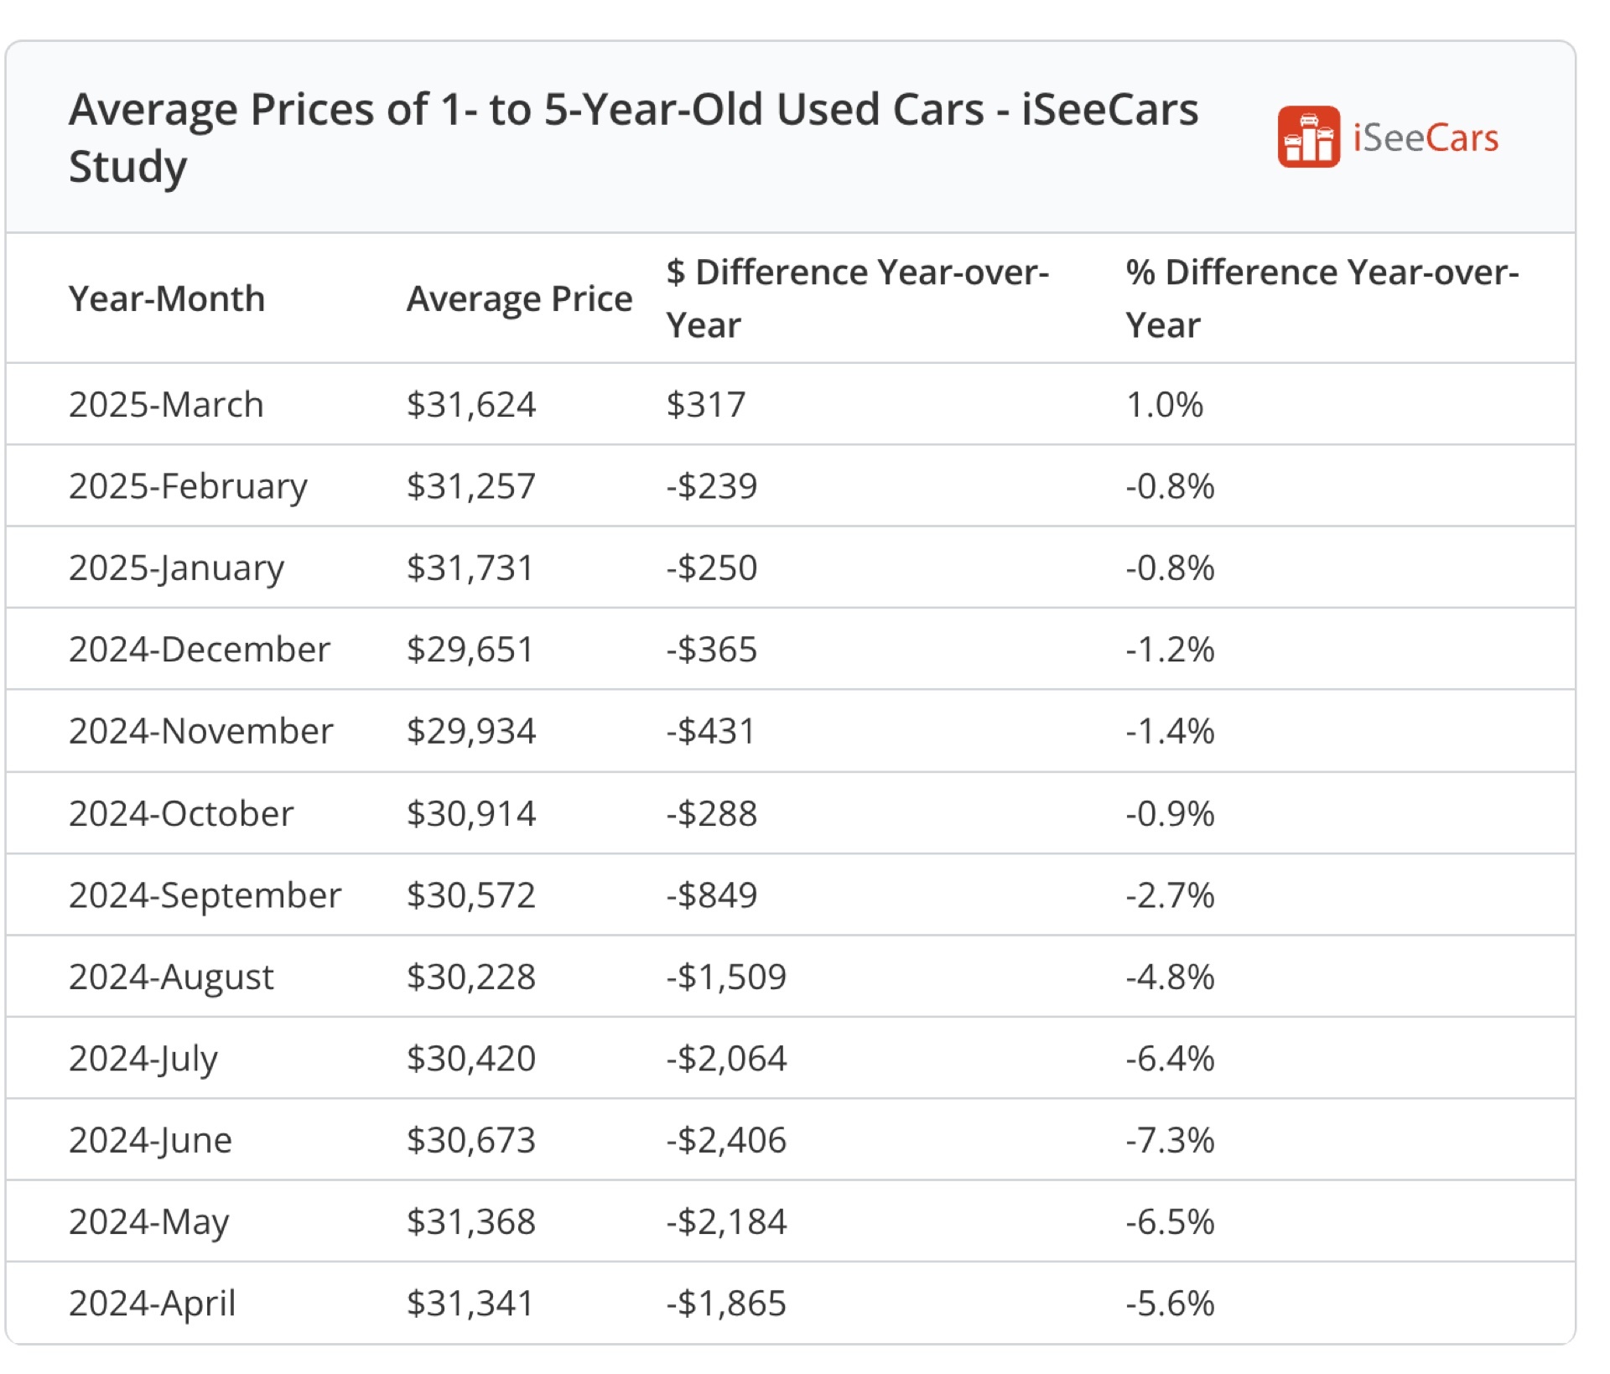Image resolution: width=1610 pixels, height=1374 pixels.
Task: Click the $317 difference value
Action: pos(706,405)
